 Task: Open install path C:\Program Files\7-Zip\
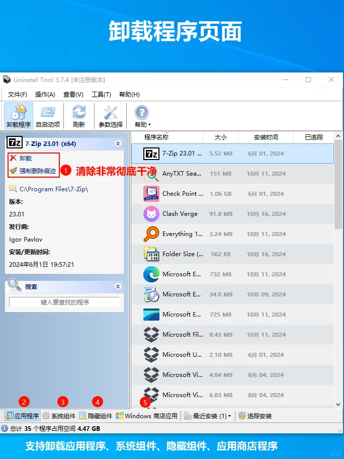(54, 189)
